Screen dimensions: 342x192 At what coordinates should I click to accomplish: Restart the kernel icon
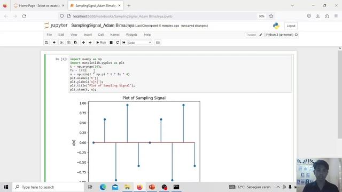(118, 43)
